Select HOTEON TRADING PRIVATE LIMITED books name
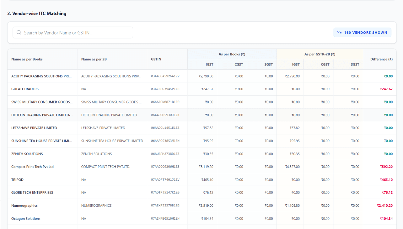 click(42, 115)
